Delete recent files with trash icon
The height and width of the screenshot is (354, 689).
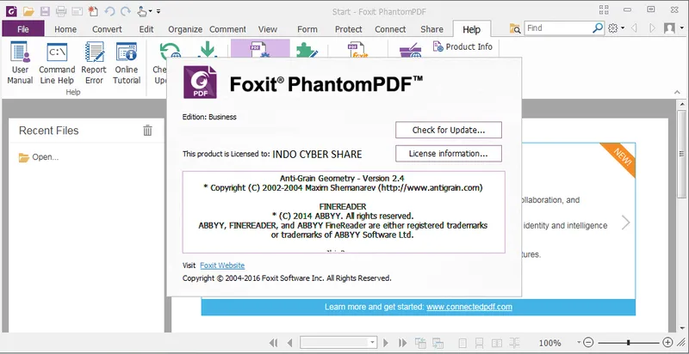147,130
